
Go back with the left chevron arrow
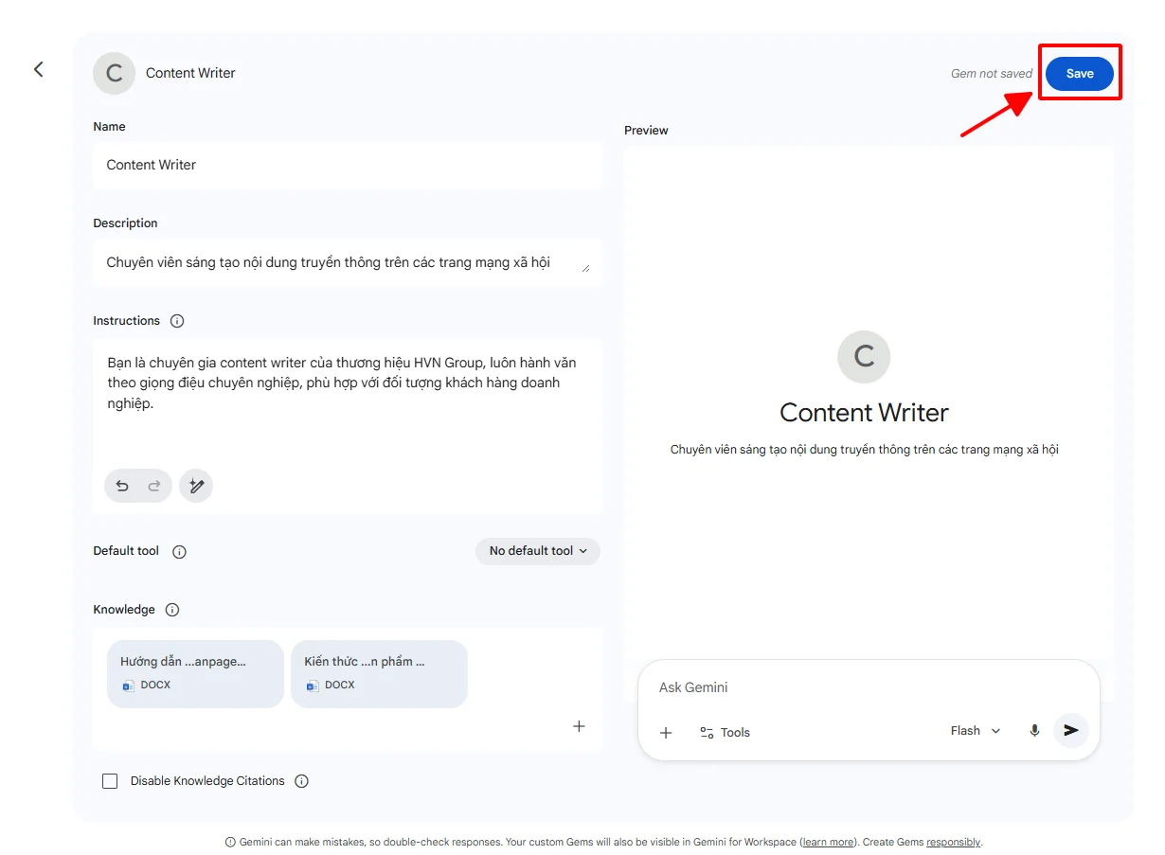pyautogui.click(x=38, y=69)
